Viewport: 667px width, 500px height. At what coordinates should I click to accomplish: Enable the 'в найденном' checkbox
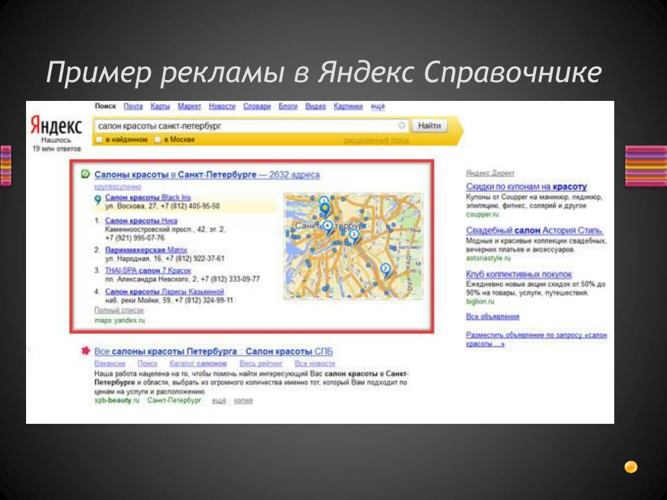coord(99,139)
